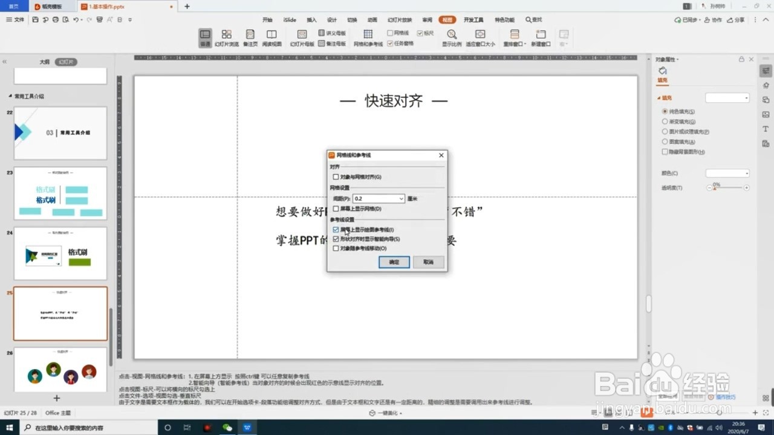Open WeChat from the taskbar
The height and width of the screenshot is (435, 774).
pyautogui.click(x=227, y=427)
